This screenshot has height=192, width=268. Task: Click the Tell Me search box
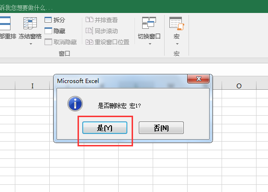click(x=26, y=8)
